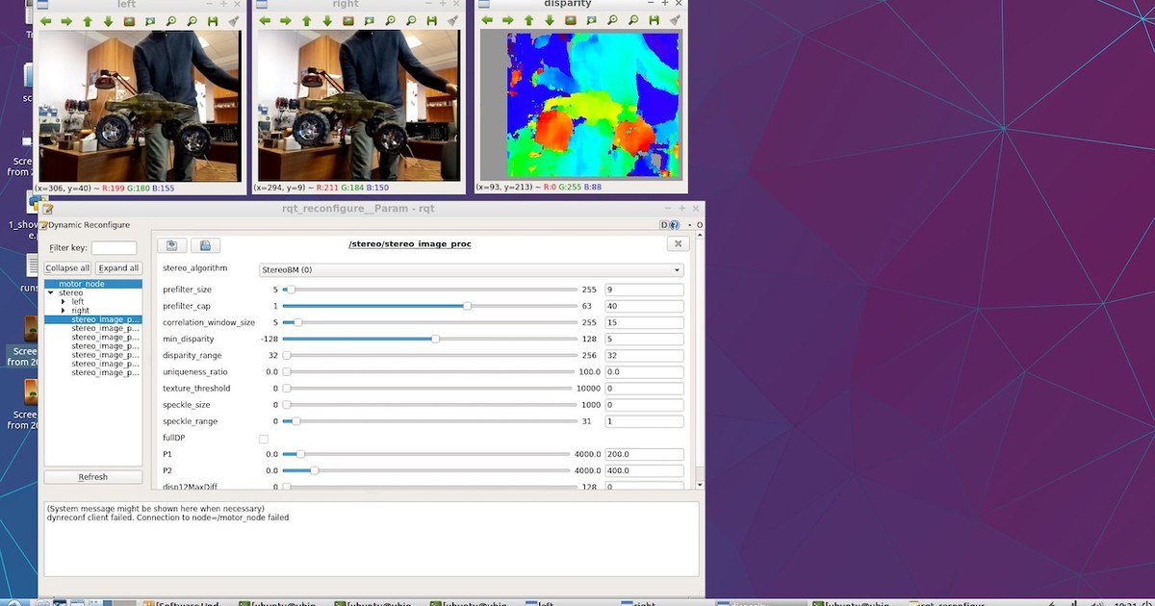Open help icon in Dynamic Reconfigure header
1155x606 pixels.
point(674,225)
